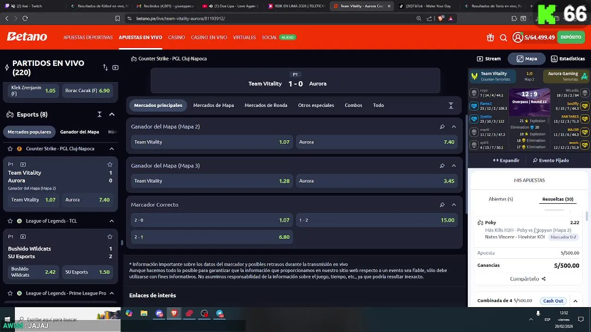This screenshot has height=332, width=591.
Task: Open Virtuales in the top menu
Action: (x=244, y=37)
